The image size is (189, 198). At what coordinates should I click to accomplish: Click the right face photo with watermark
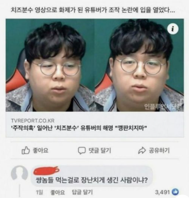pyautogui.click(x=139, y=65)
